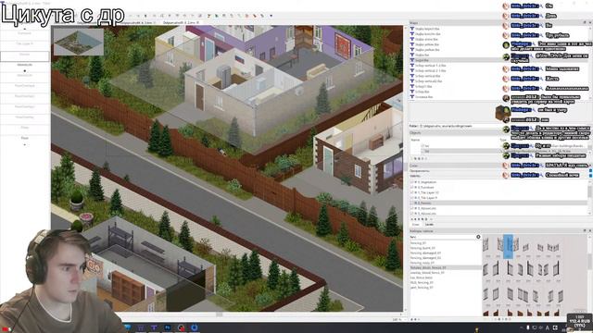Clear the tileset filter with the round X button
The width and height of the screenshot is (593, 333).
click(478, 237)
